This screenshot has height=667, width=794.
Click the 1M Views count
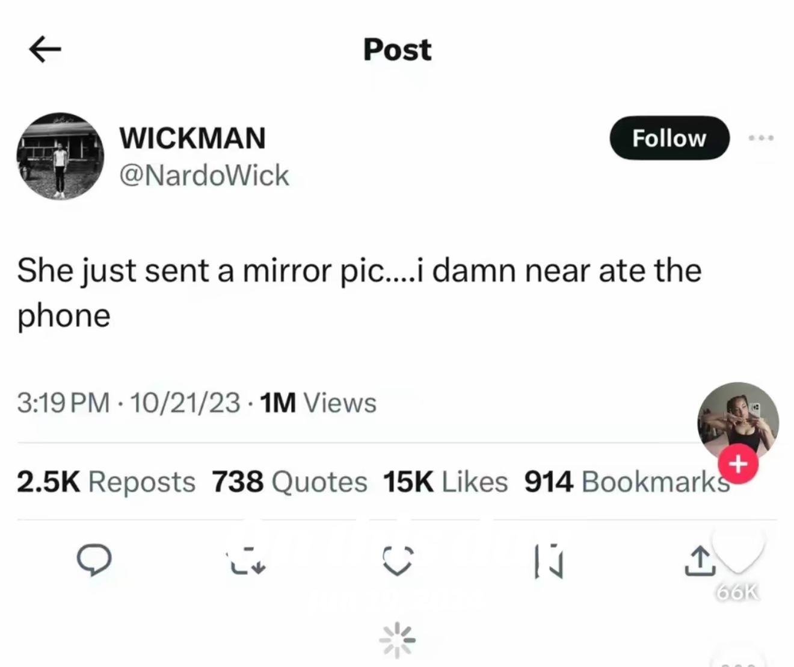(318, 403)
